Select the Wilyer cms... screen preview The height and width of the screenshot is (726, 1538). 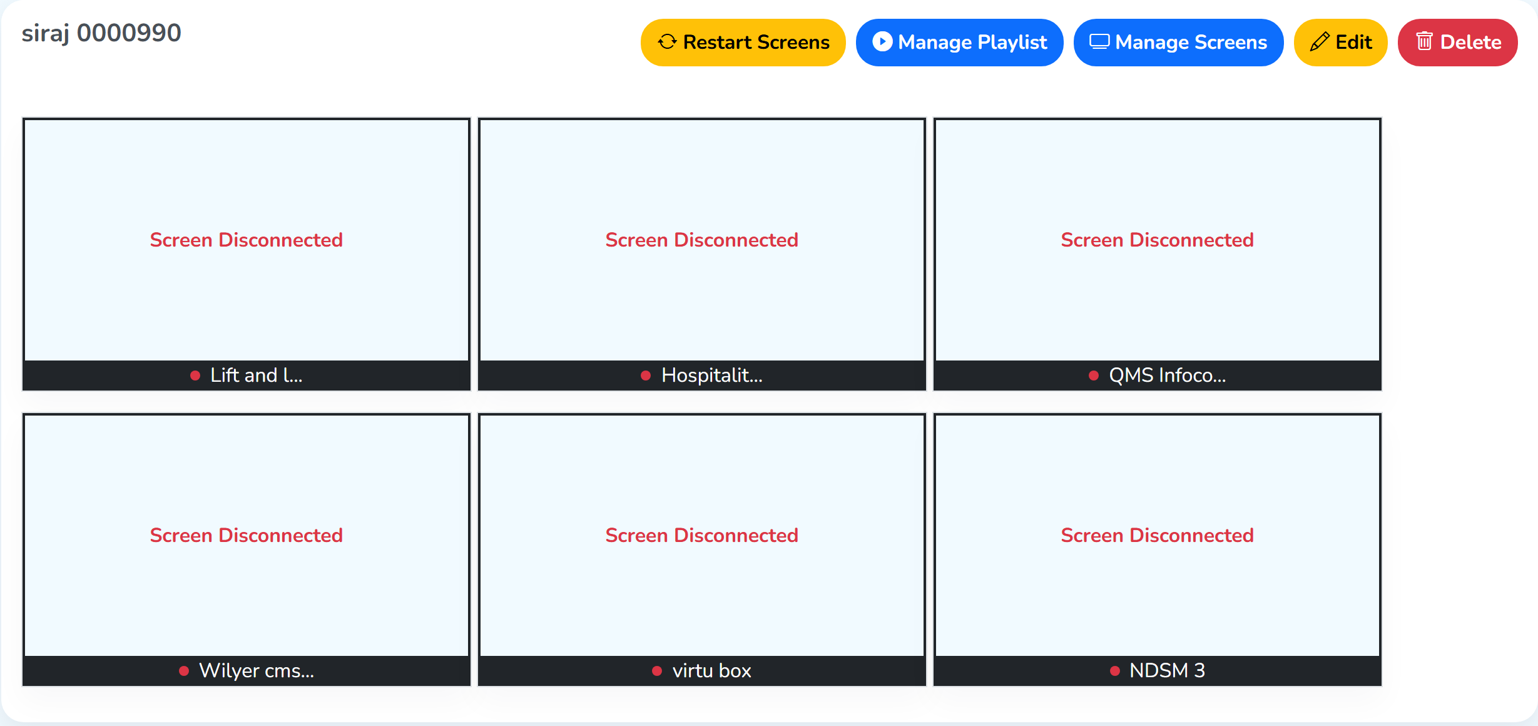coord(247,536)
